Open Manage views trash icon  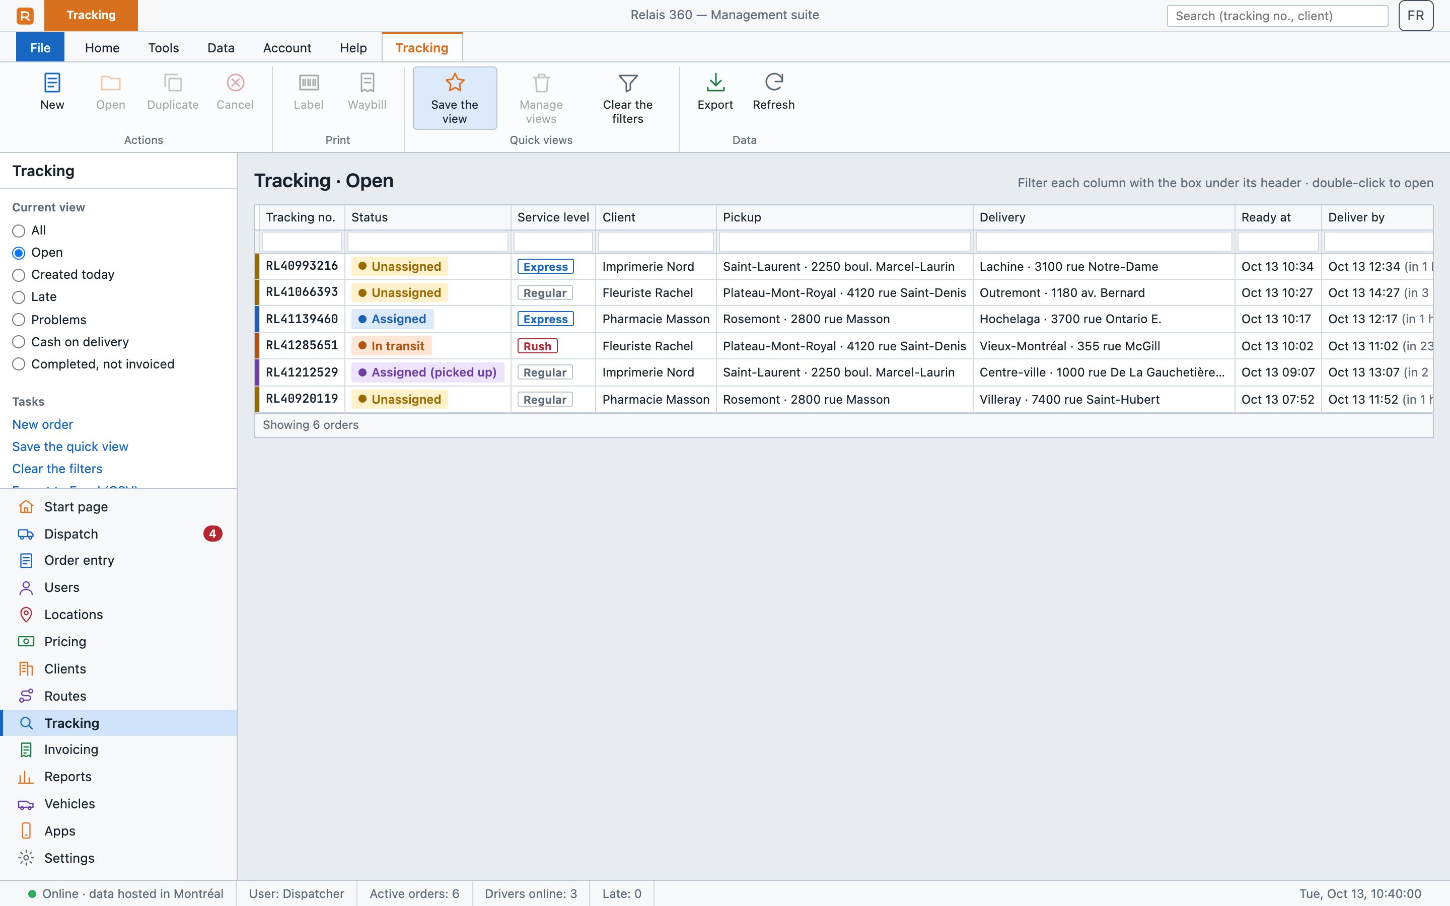pos(541,83)
